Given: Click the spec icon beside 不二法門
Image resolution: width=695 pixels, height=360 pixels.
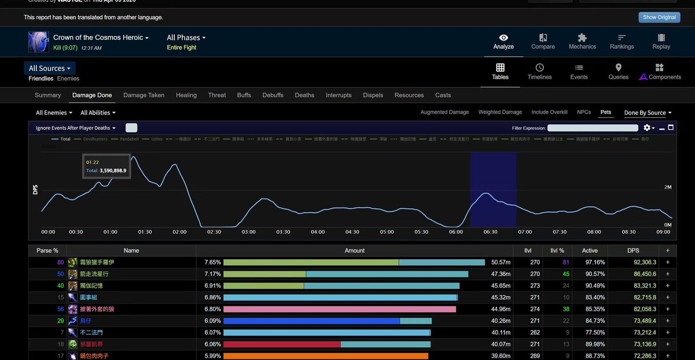Looking at the screenshot, I should (x=72, y=332).
